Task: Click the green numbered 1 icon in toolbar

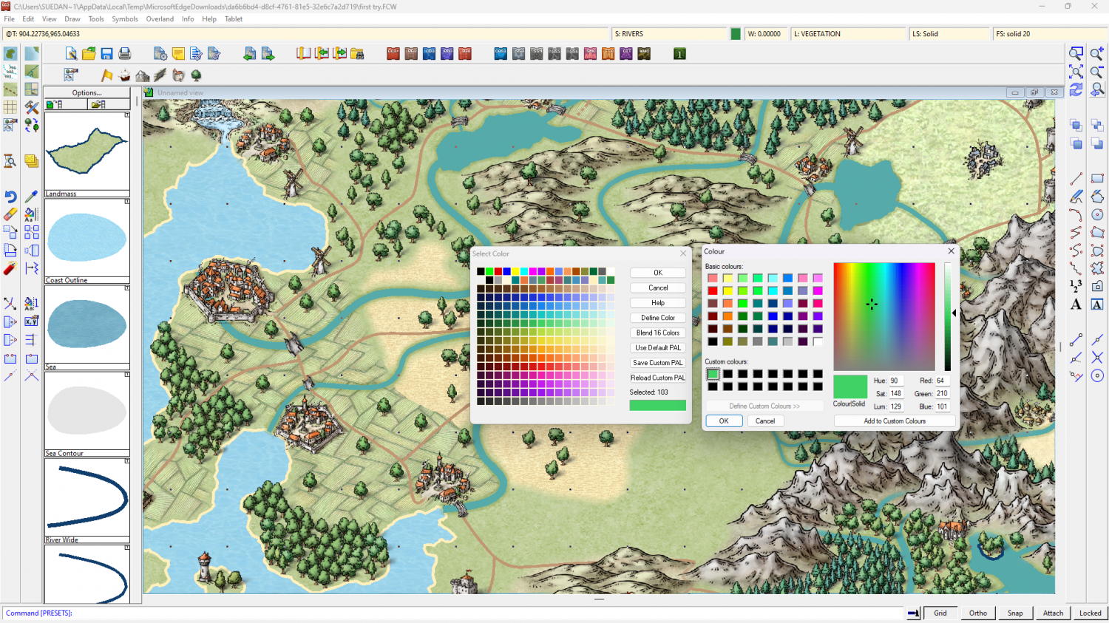Action: pos(679,53)
